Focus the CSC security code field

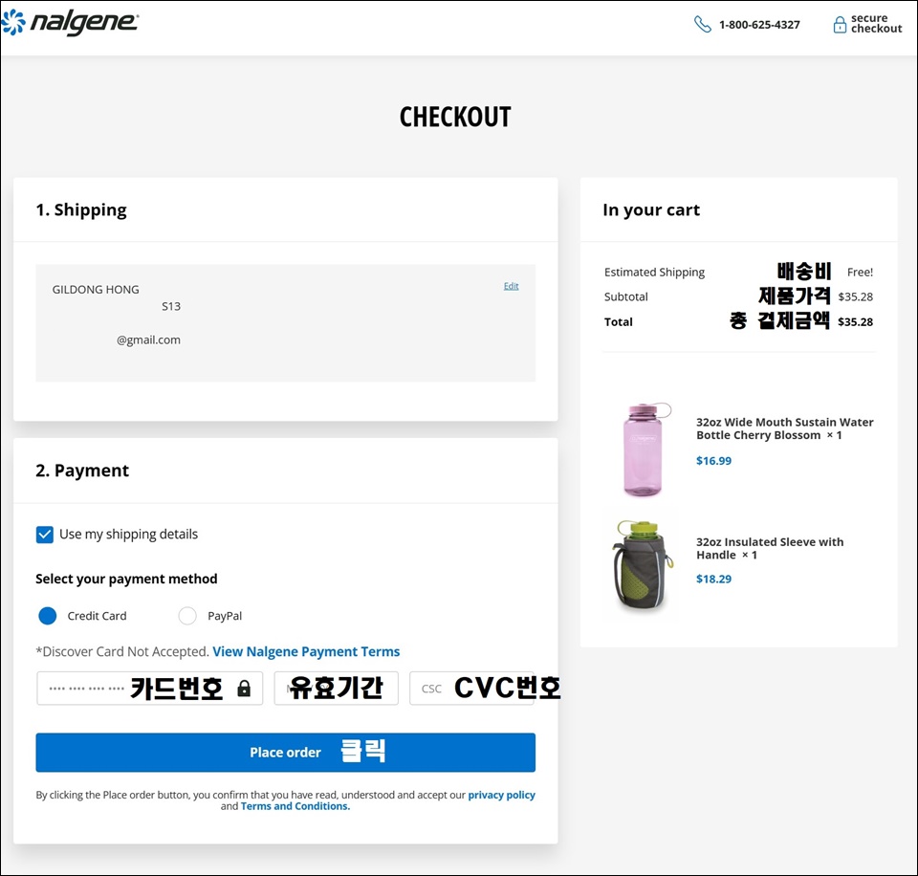[471, 688]
